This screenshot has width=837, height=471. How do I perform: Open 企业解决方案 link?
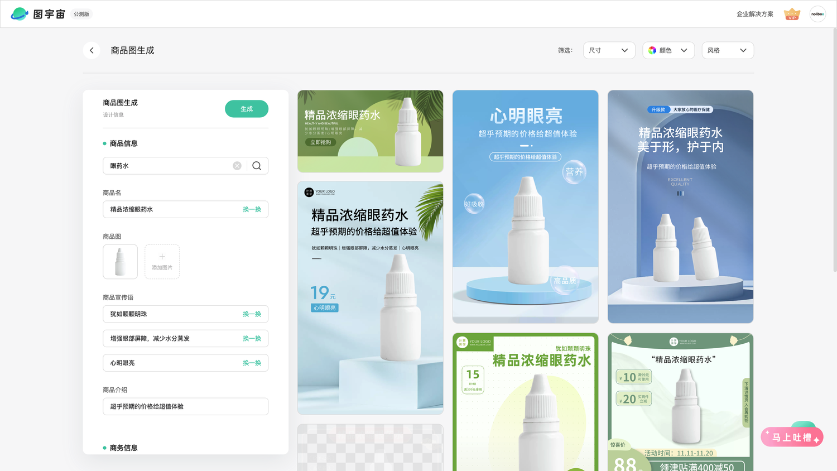(755, 14)
